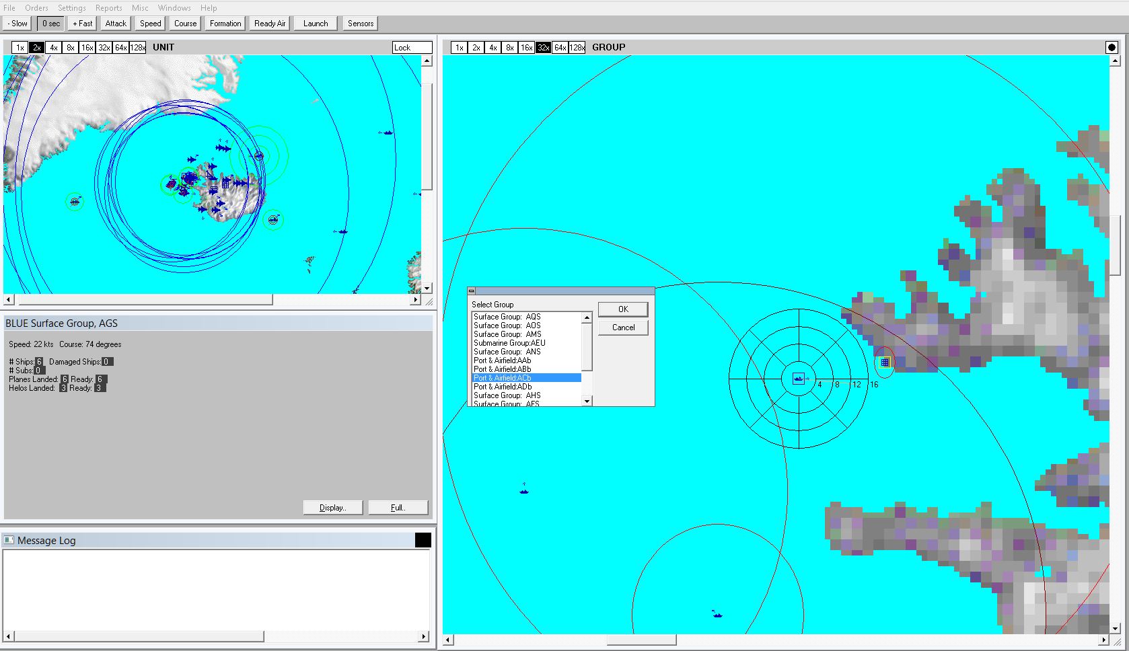The width and height of the screenshot is (1129, 651).
Task: Open the Select Group dialog system menu icon
Action: pyautogui.click(x=472, y=291)
